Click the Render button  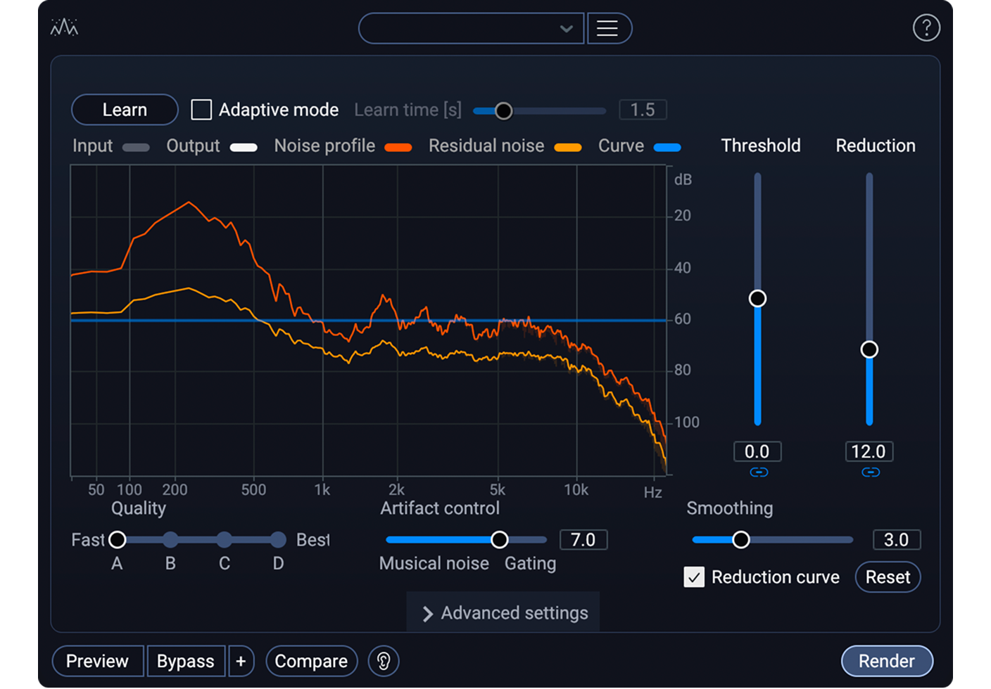(x=887, y=661)
